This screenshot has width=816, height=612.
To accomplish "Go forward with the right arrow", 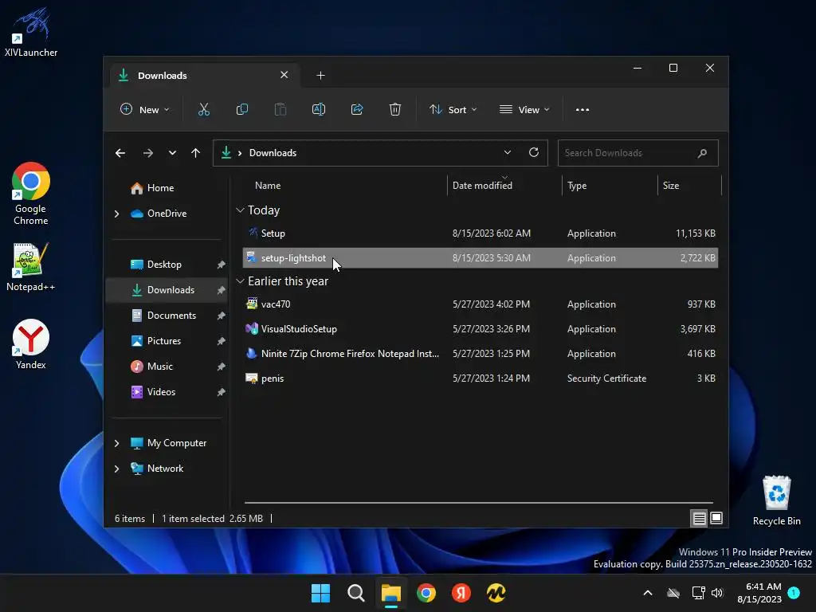I will 147,153.
